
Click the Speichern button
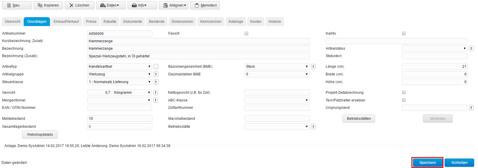427,163
